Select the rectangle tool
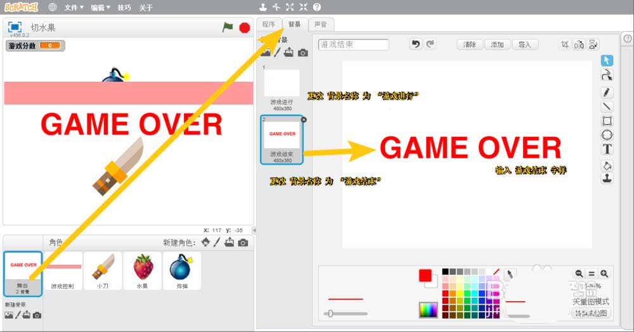Viewport: 634px width, 332px height. pyautogui.click(x=607, y=121)
